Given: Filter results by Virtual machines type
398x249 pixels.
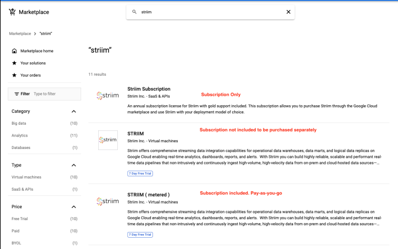Looking at the screenshot, I should point(26,177).
